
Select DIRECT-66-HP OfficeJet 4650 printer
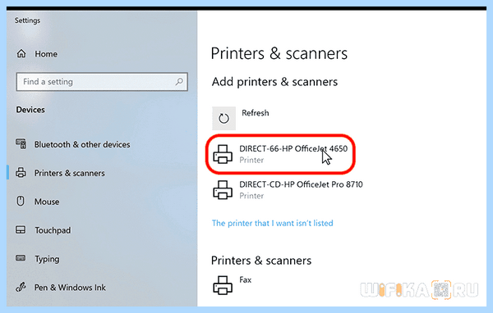[x=280, y=154]
